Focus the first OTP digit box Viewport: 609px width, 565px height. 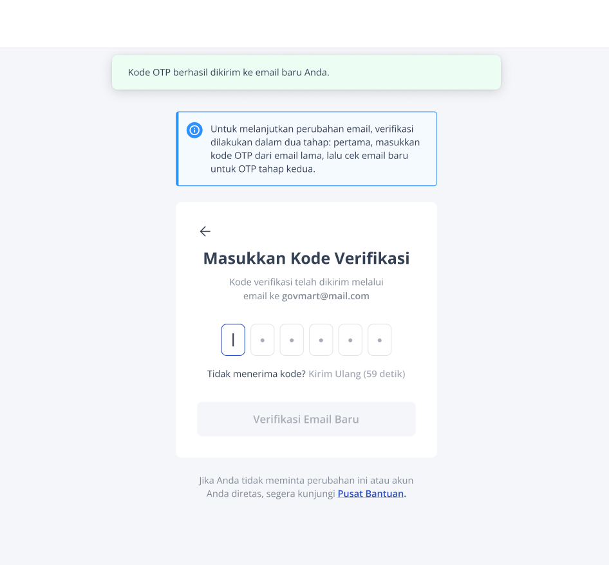(x=233, y=340)
